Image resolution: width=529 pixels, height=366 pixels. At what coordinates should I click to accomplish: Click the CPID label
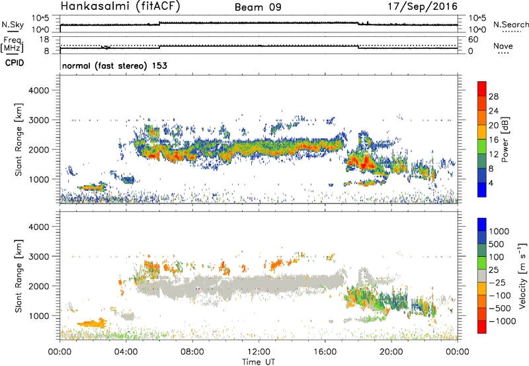point(15,63)
